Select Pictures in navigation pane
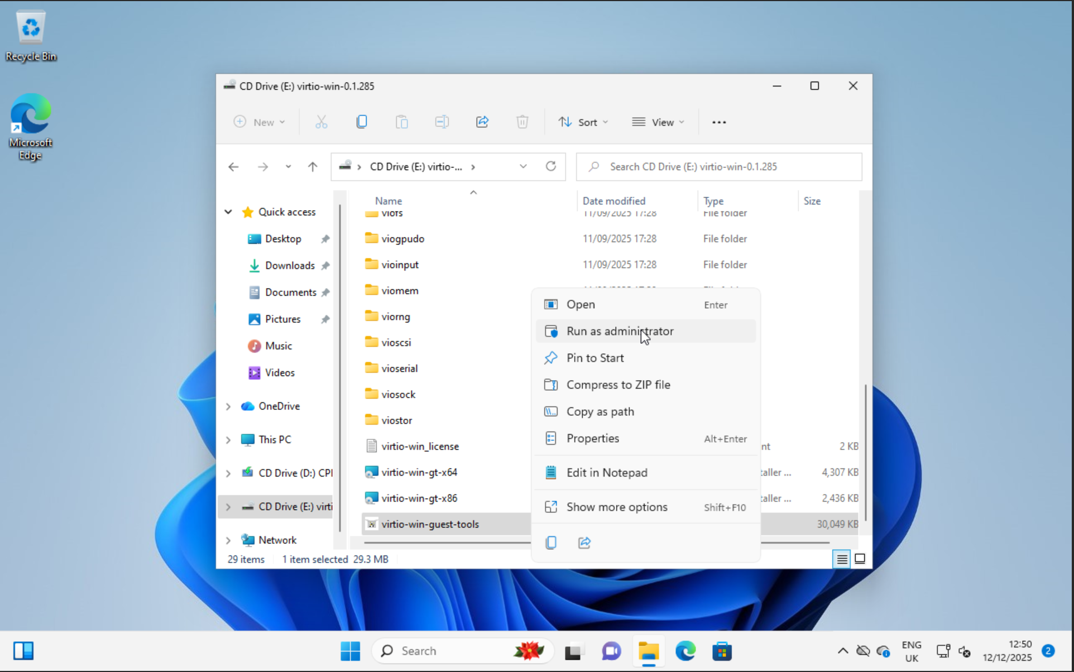Screen dimensions: 1074x672 tap(282, 319)
